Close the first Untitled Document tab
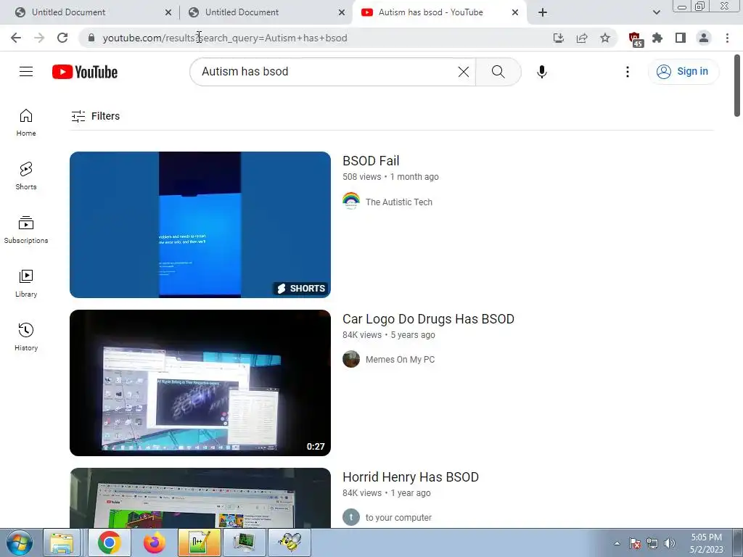This screenshot has height=557, width=743. click(168, 13)
